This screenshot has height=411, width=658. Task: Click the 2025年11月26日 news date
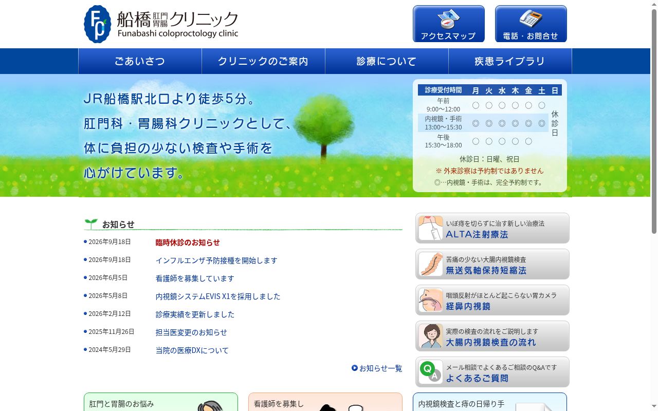click(111, 332)
